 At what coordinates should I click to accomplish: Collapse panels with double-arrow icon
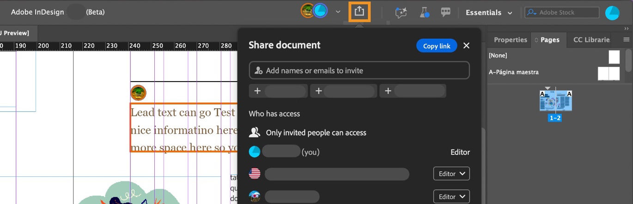pyautogui.click(x=627, y=29)
